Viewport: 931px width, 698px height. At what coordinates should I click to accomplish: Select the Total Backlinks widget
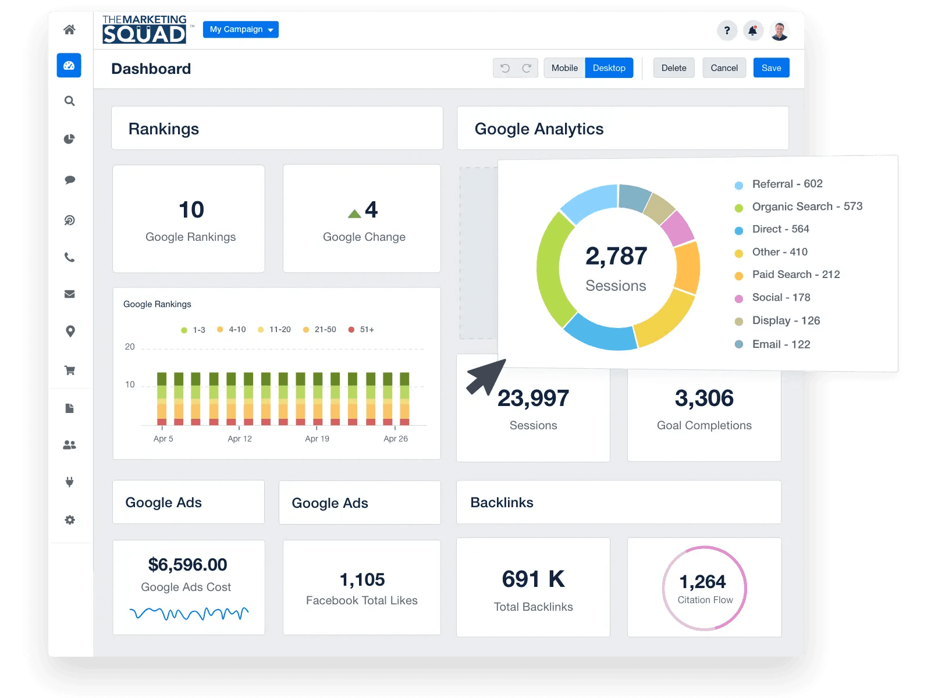(533, 587)
